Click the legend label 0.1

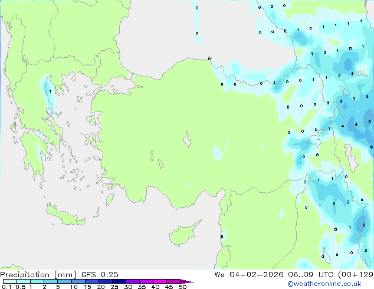click(x=6, y=287)
